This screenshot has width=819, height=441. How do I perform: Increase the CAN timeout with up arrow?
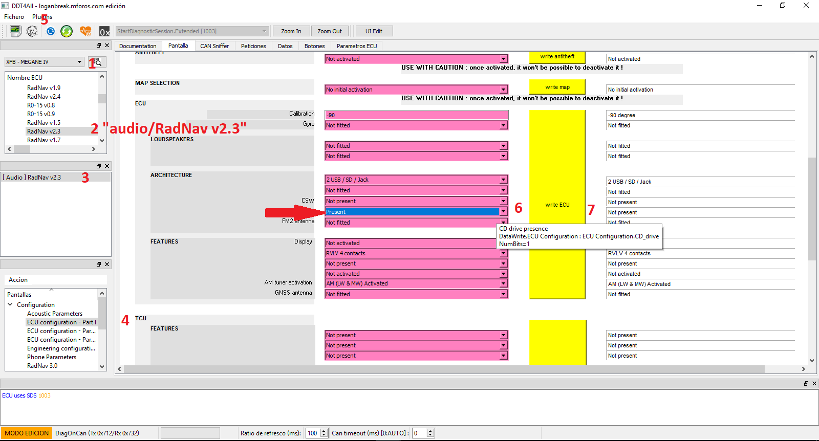[x=430, y=431]
